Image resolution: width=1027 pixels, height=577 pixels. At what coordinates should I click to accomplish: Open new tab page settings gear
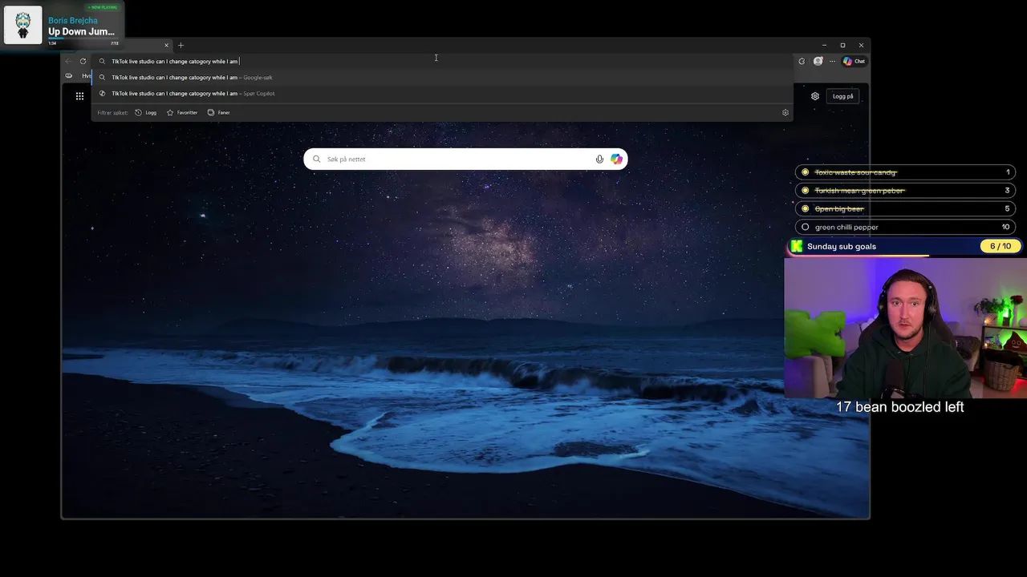coord(814,96)
